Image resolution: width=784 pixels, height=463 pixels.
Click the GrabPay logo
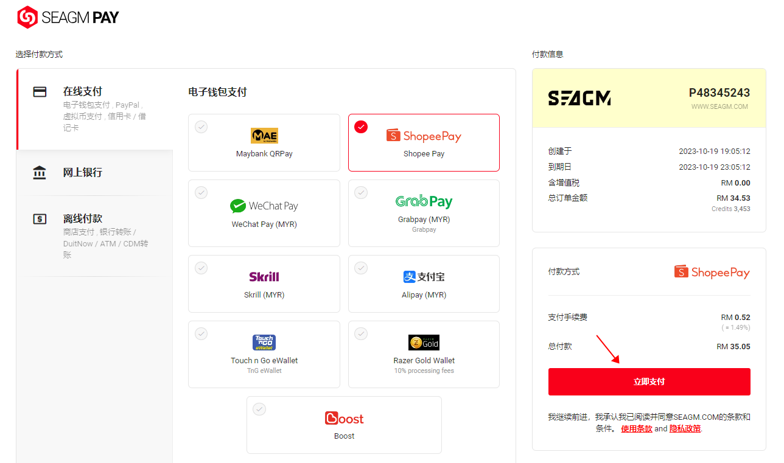(x=424, y=201)
